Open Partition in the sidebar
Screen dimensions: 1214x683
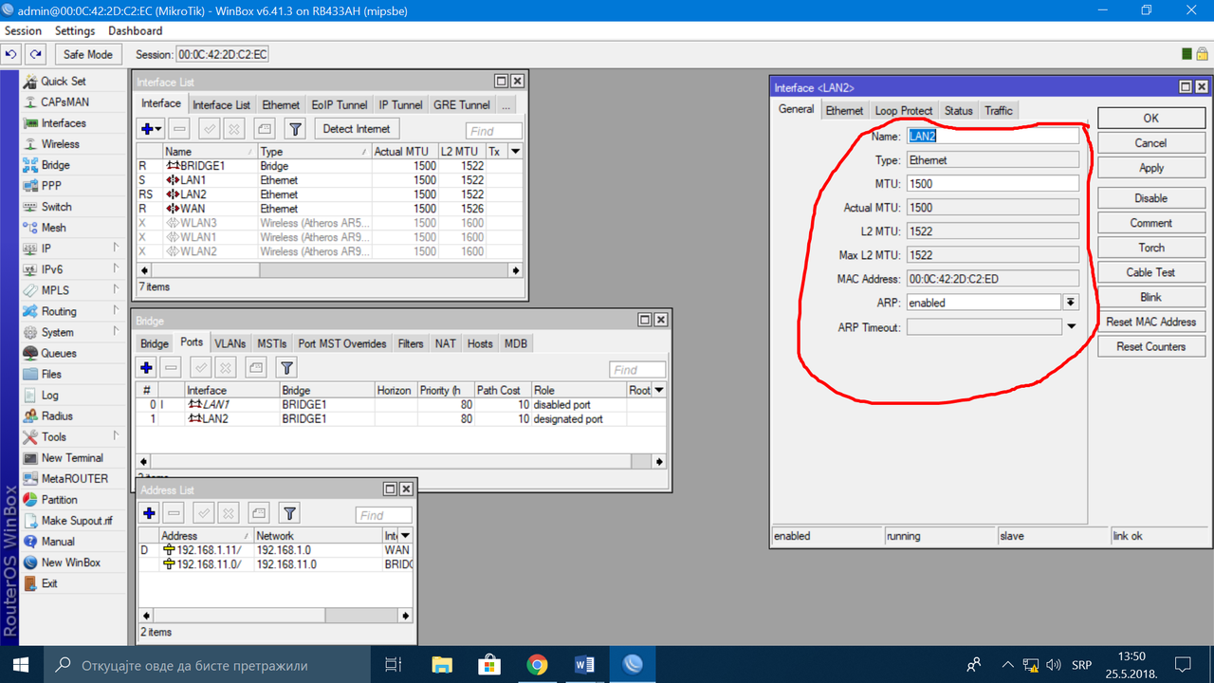coord(59,499)
